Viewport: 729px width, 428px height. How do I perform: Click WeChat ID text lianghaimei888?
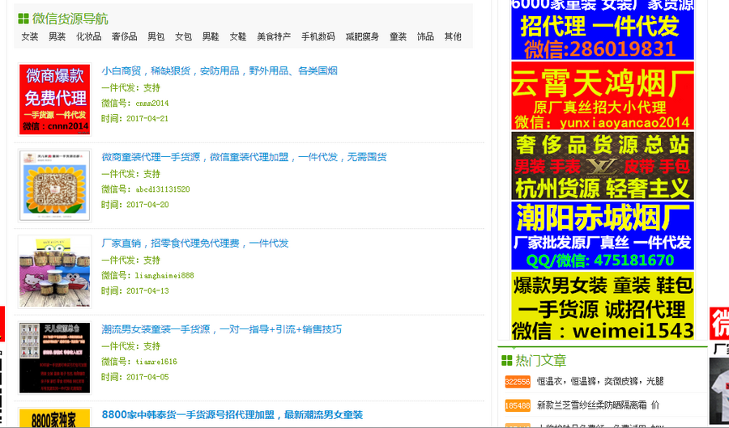(x=164, y=276)
